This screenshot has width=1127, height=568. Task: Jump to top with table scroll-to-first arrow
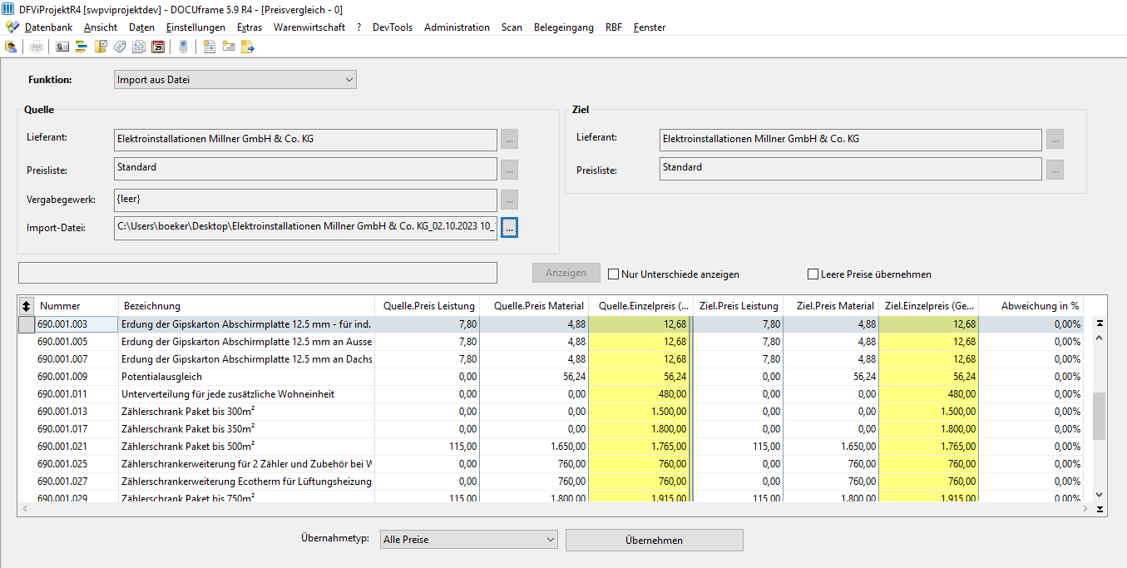[1100, 323]
